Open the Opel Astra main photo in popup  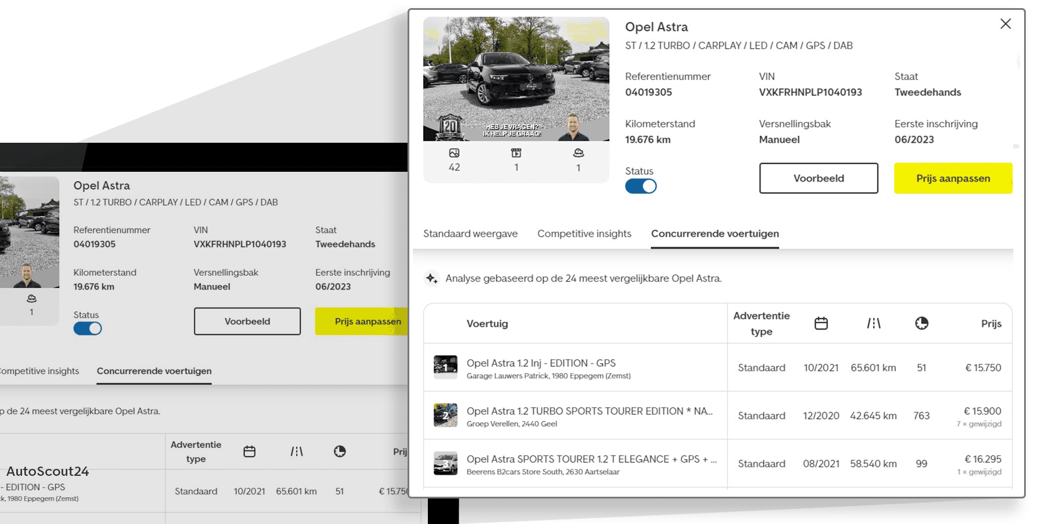click(516, 79)
